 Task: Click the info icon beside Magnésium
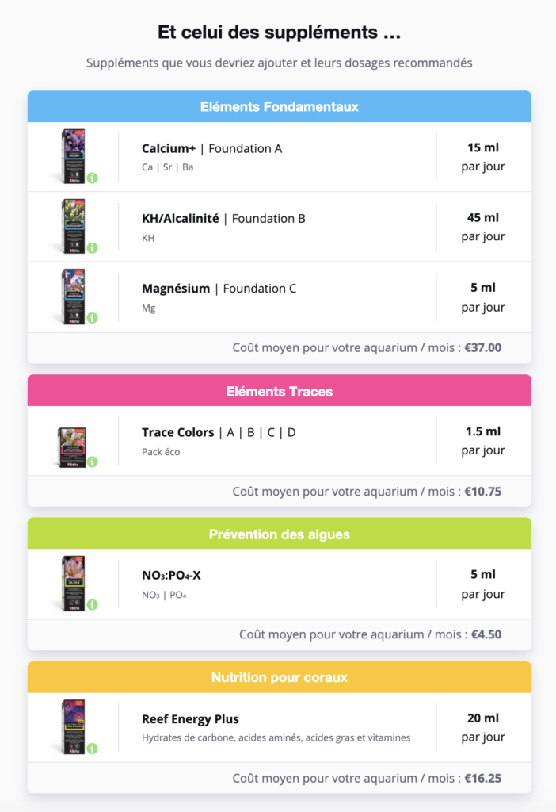pyautogui.click(x=92, y=318)
